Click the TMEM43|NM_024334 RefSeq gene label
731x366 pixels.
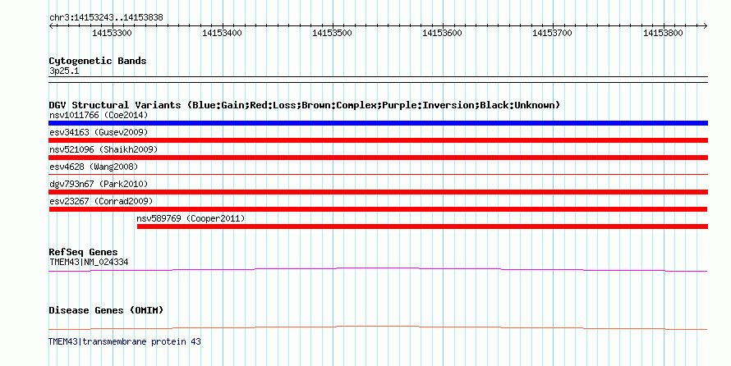(x=89, y=262)
